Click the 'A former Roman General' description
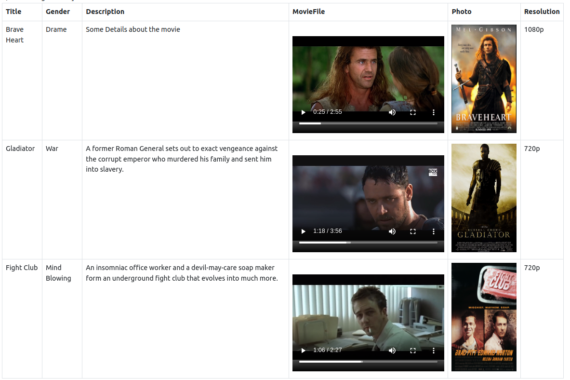Screen dimensions: 570x380 point(182,159)
